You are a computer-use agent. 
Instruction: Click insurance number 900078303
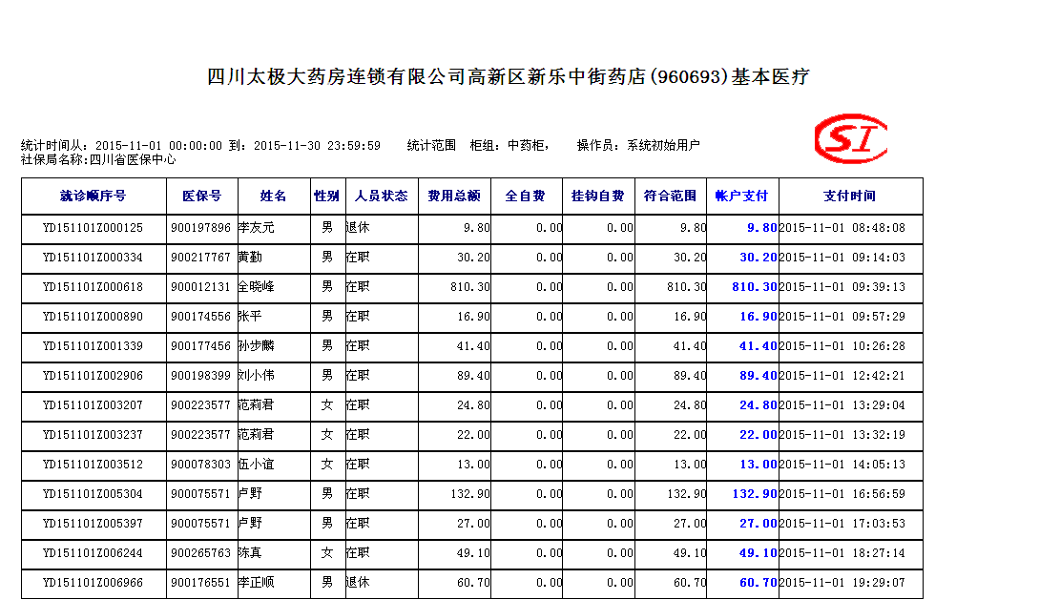[200, 465]
